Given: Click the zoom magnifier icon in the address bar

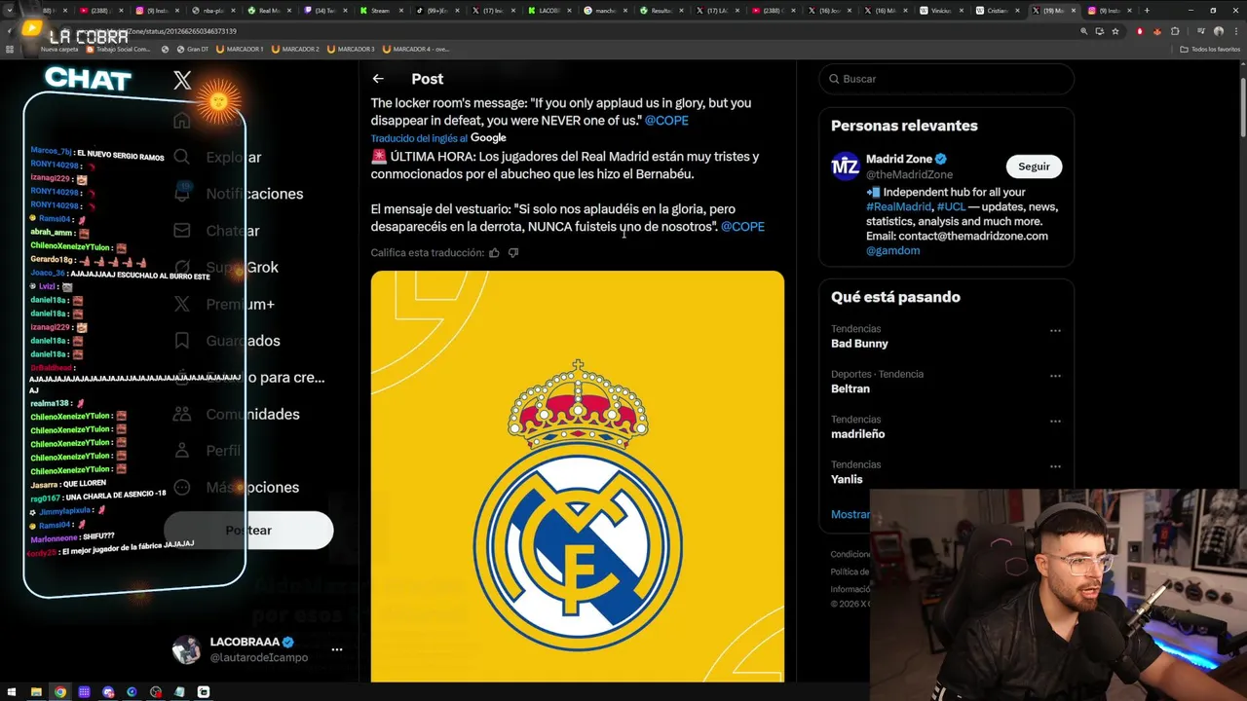Looking at the screenshot, I should (x=1084, y=31).
